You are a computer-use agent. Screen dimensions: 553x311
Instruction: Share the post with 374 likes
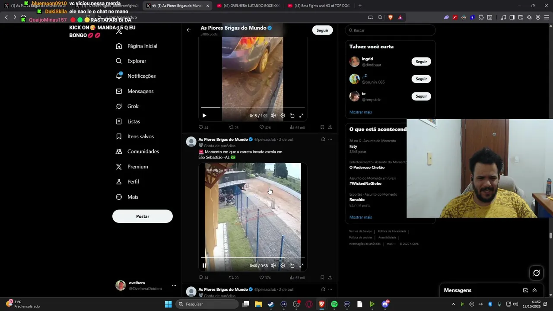point(330,278)
